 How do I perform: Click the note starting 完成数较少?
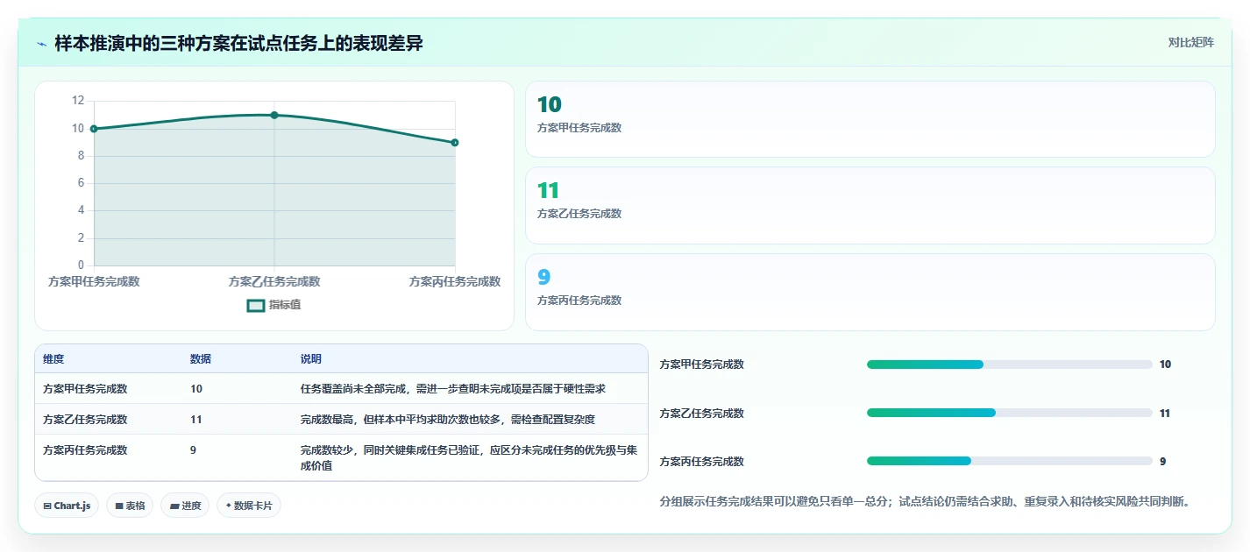469,458
